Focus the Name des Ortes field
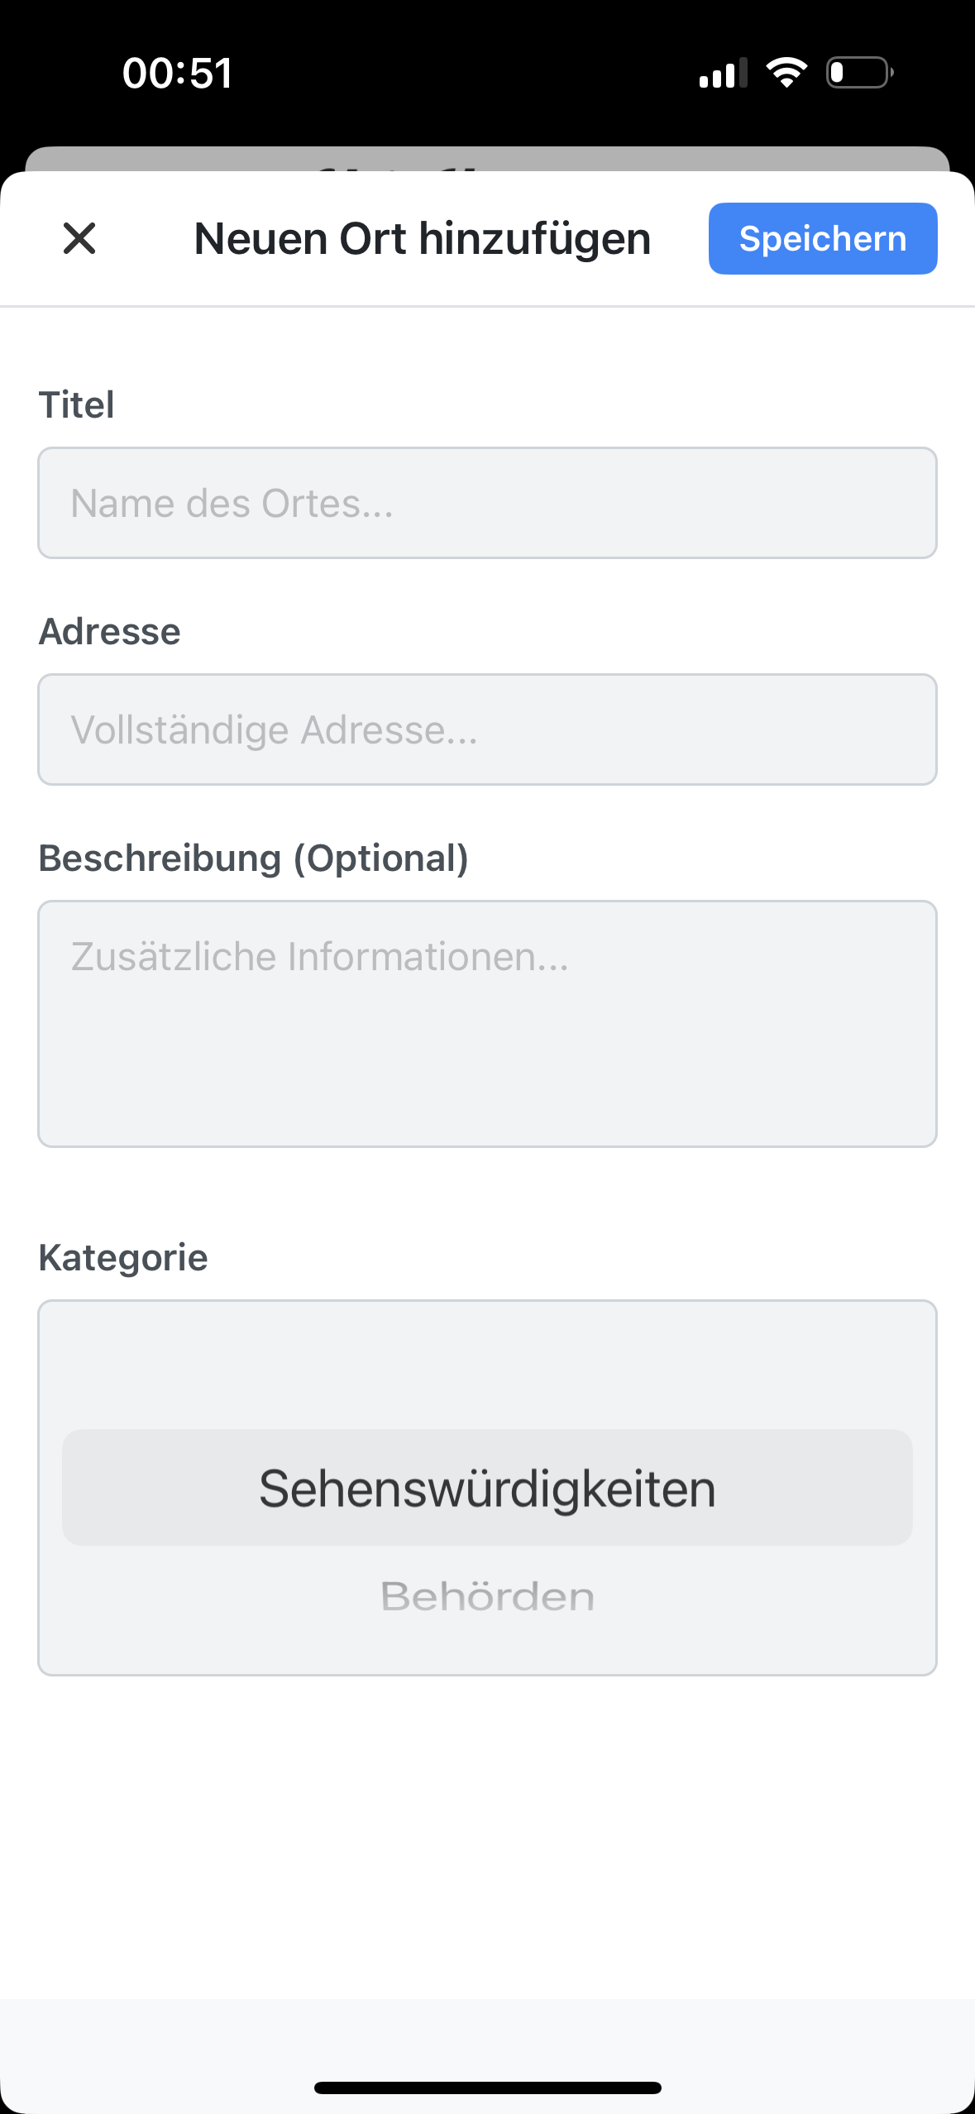The width and height of the screenshot is (975, 2114). click(487, 503)
